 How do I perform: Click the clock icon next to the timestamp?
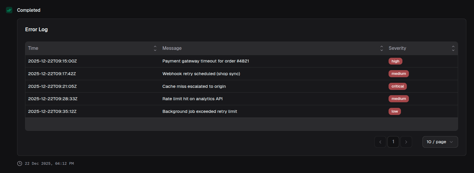tap(20, 164)
